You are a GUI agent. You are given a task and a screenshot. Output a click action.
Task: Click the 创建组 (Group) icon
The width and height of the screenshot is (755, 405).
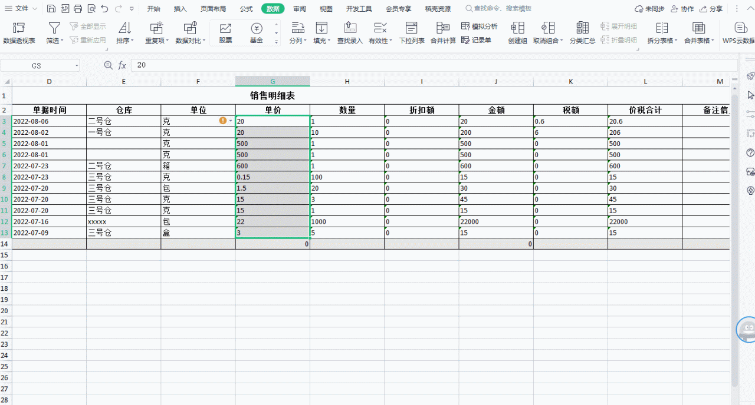coord(517,28)
